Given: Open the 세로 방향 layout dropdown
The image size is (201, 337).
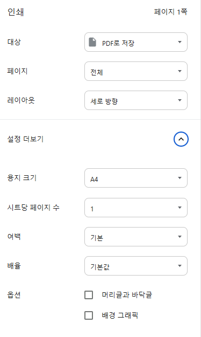Looking at the screenshot, I should click(x=136, y=100).
